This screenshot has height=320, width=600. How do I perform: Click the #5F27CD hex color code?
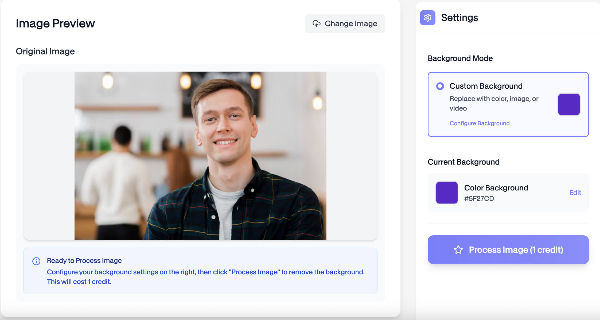click(479, 198)
